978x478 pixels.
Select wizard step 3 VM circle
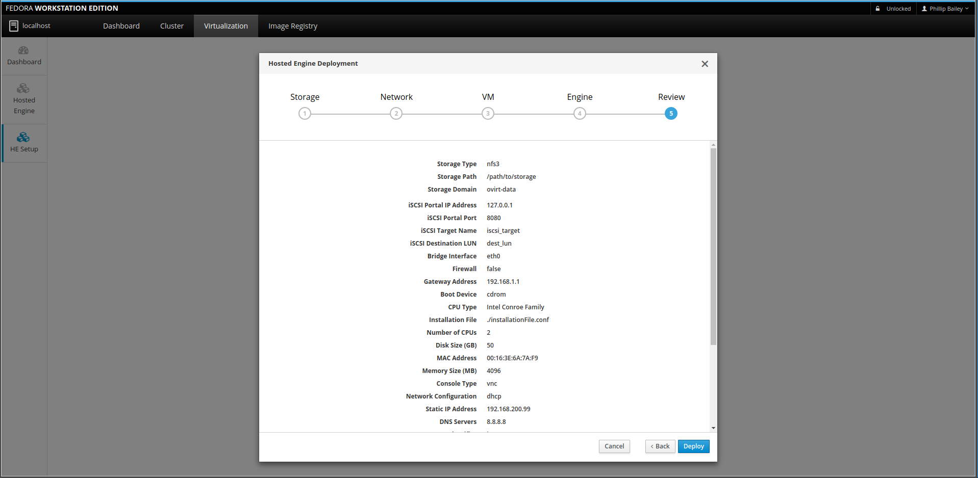click(488, 114)
